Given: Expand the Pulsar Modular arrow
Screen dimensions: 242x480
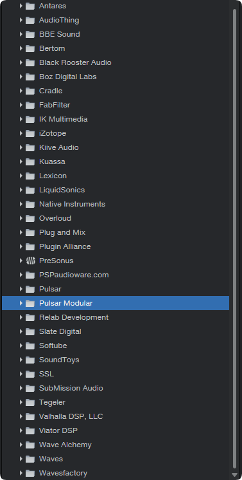Looking at the screenshot, I should [21, 303].
